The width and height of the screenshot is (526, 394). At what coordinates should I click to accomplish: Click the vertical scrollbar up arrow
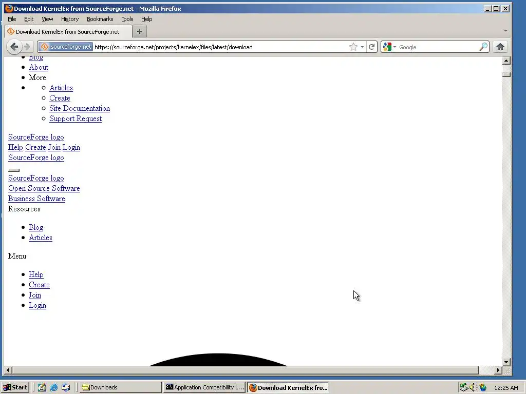506,61
